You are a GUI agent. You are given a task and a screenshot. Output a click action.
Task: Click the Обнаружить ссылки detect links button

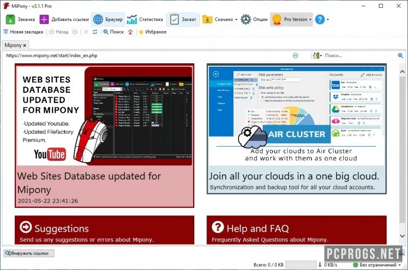[x=29, y=253]
